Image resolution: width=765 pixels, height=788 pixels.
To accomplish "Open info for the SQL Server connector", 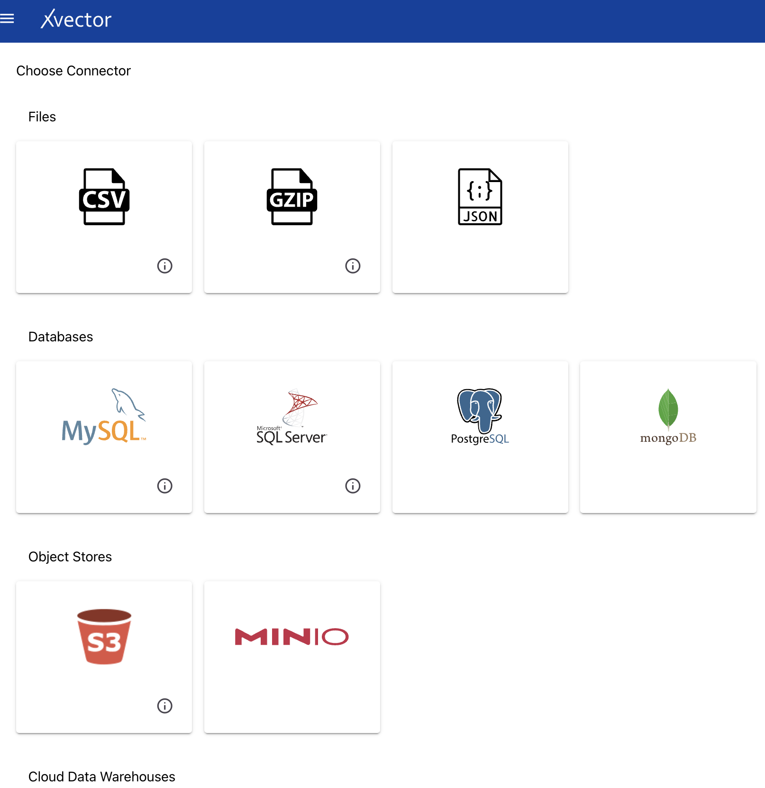I will point(353,486).
